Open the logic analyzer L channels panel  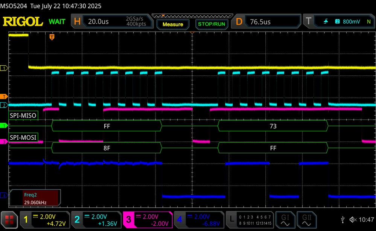coord(250,220)
